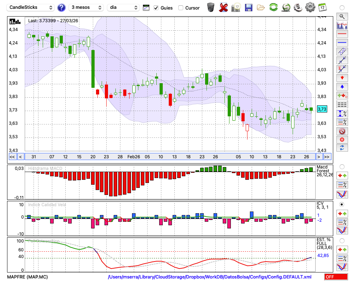Select the red horizontal line tool
Image resolution: width=353 pixels, height=282 pixels.
pos(342,34)
